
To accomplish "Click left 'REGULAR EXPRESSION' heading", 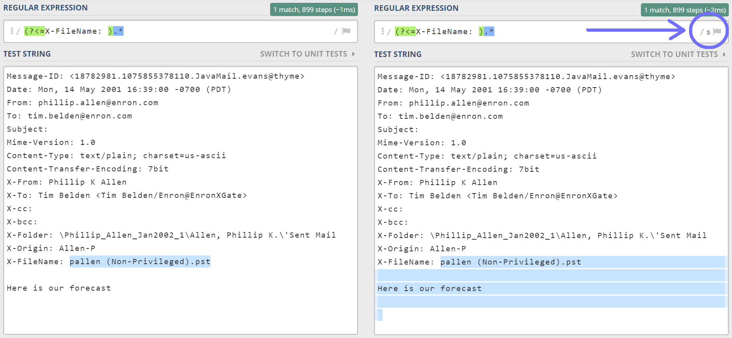I will (45, 8).
